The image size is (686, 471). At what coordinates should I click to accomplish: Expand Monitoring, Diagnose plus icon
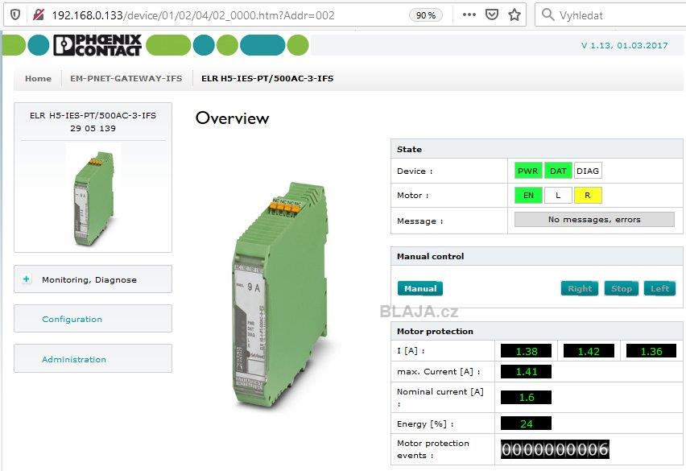[x=27, y=279]
